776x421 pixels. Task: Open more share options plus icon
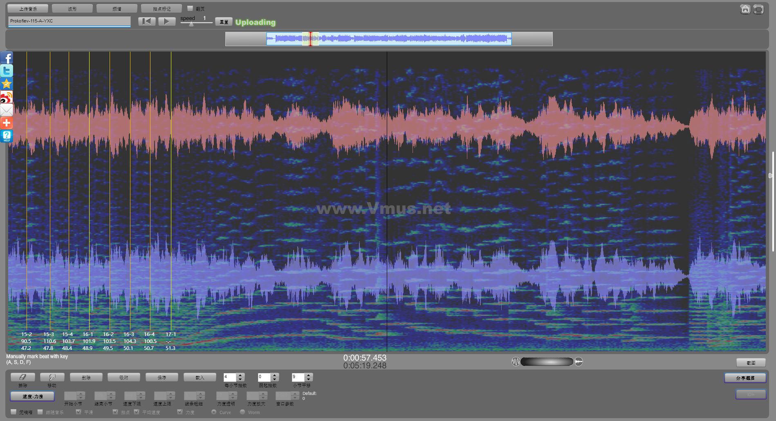[7, 123]
